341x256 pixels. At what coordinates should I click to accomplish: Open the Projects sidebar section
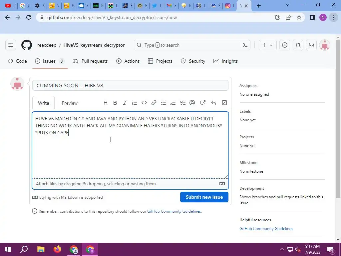247,137
